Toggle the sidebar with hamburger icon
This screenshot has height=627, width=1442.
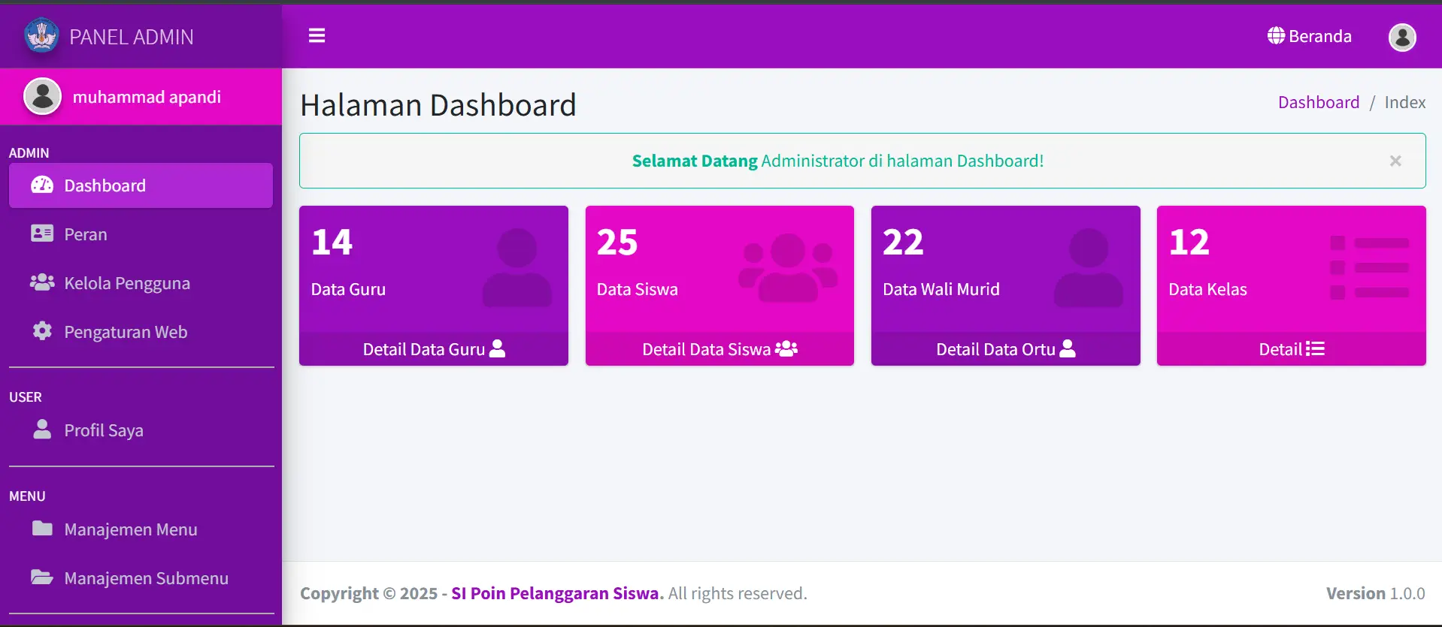point(317,35)
